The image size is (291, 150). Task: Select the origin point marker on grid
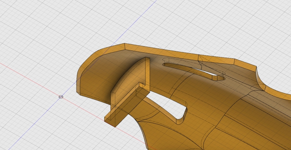point(61,97)
